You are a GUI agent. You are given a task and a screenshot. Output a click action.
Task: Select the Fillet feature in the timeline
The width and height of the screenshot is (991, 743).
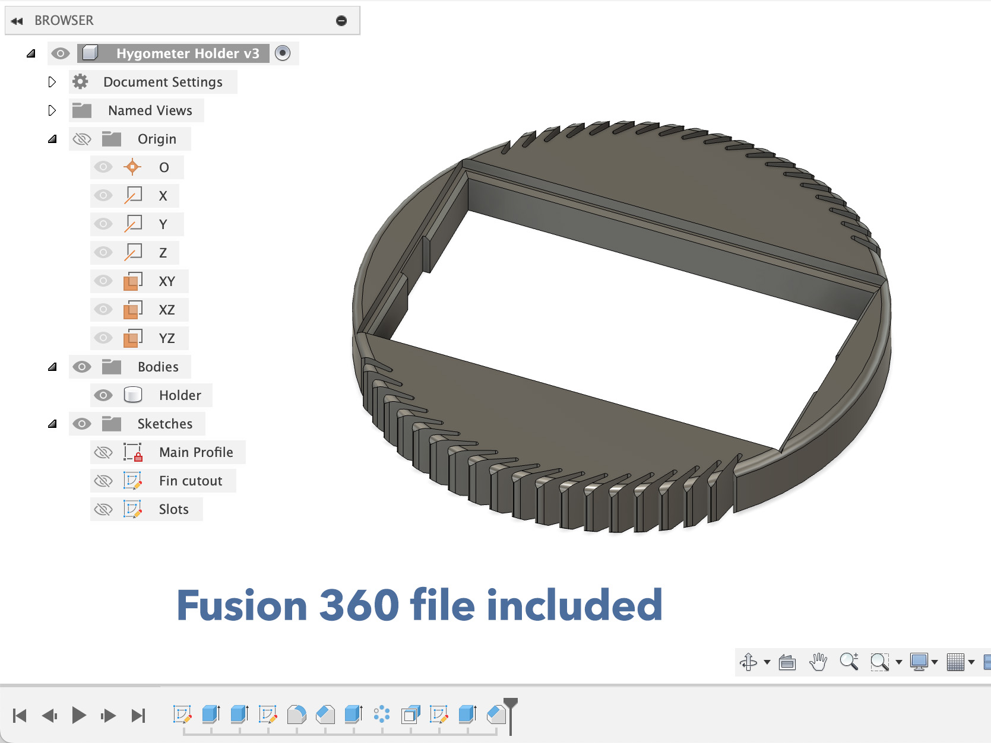tap(296, 715)
